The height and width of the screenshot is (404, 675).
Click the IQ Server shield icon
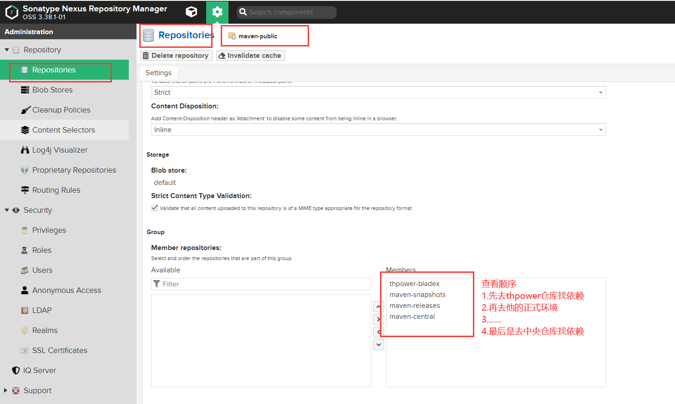[x=16, y=370]
